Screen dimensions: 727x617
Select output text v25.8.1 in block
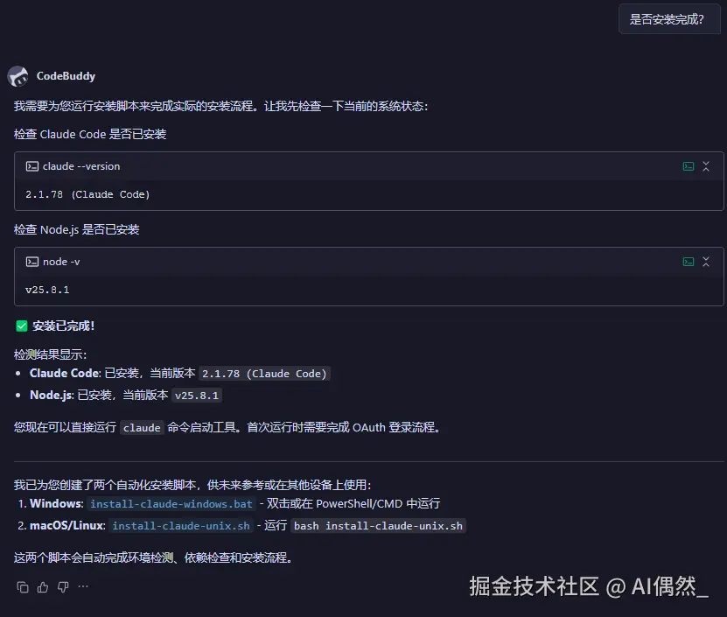coord(47,290)
